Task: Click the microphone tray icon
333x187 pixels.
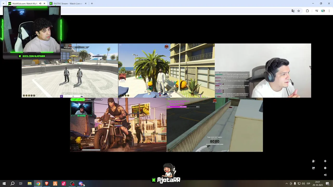Action: (x=295, y=184)
